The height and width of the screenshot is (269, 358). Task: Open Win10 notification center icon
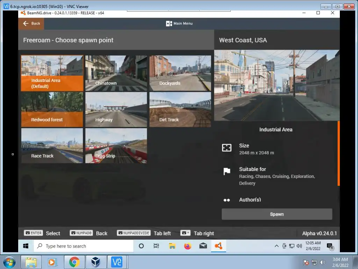(330, 246)
